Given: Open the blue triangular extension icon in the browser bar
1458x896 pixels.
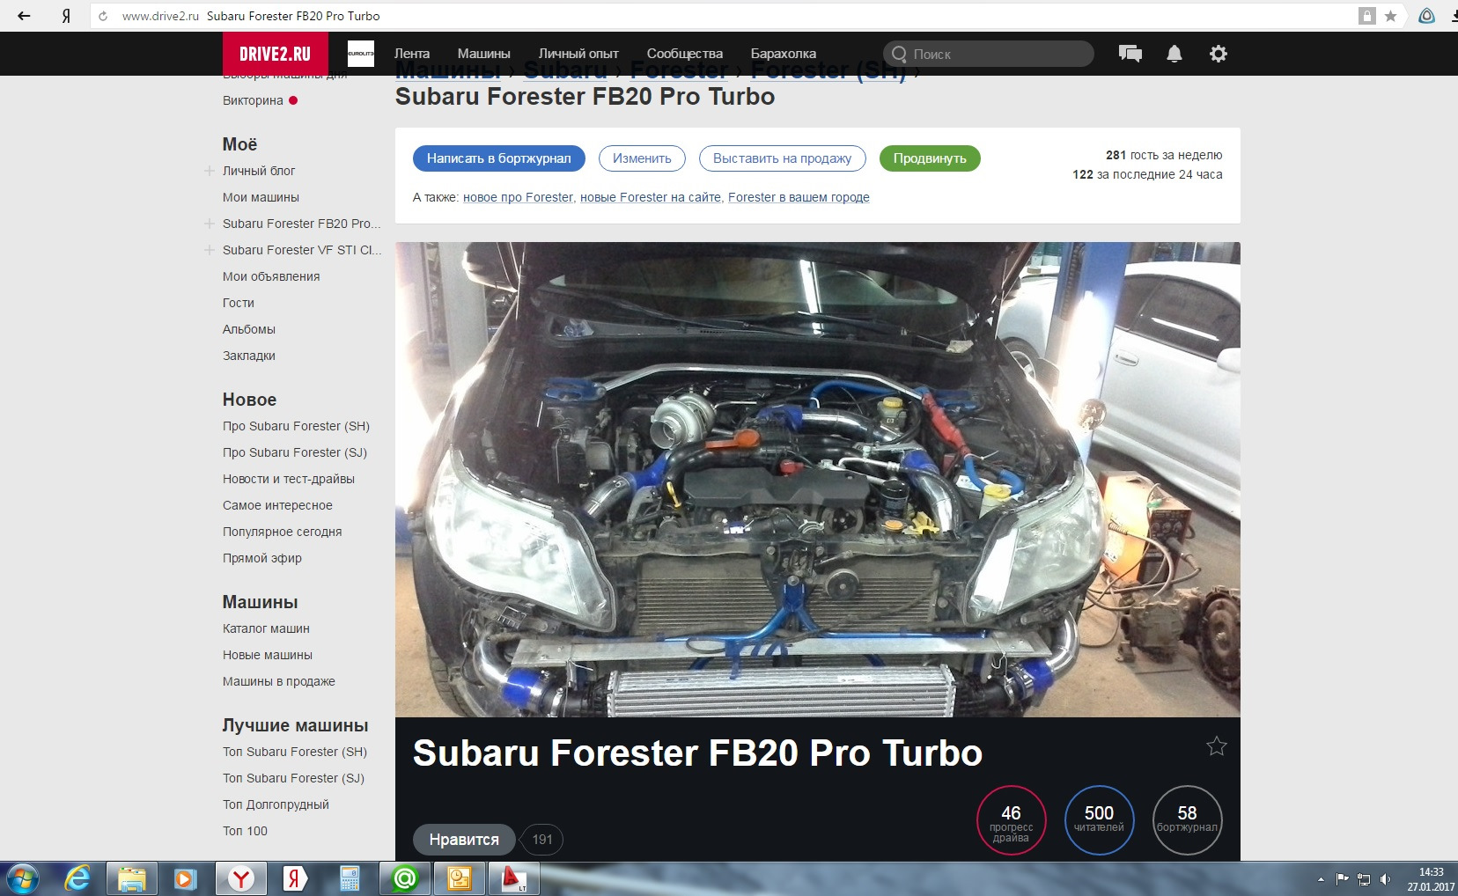Looking at the screenshot, I should [x=1426, y=16].
